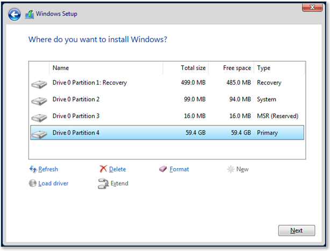Sort by the Type column header
Image resolution: width=330 pixels, height=251 pixels.
(279, 68)
